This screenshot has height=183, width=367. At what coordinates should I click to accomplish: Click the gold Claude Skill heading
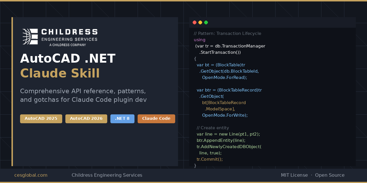60,73
